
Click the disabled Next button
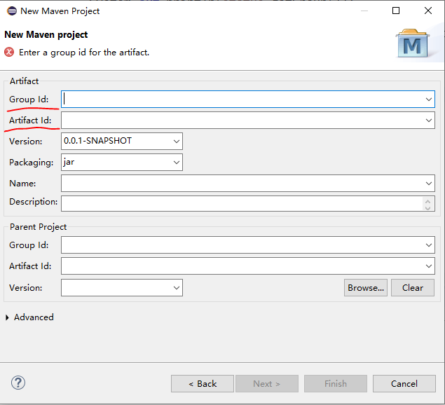[267, 384]
